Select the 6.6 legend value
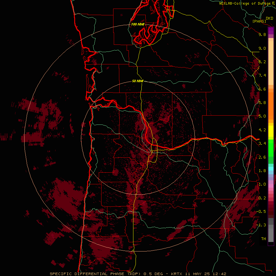The image size is (276, 276). pos(262,89)
